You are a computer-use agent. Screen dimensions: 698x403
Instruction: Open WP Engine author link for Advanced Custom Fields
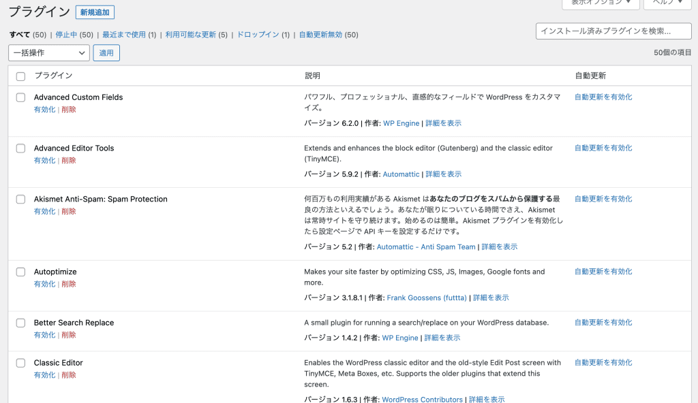[x=401, y=123]
